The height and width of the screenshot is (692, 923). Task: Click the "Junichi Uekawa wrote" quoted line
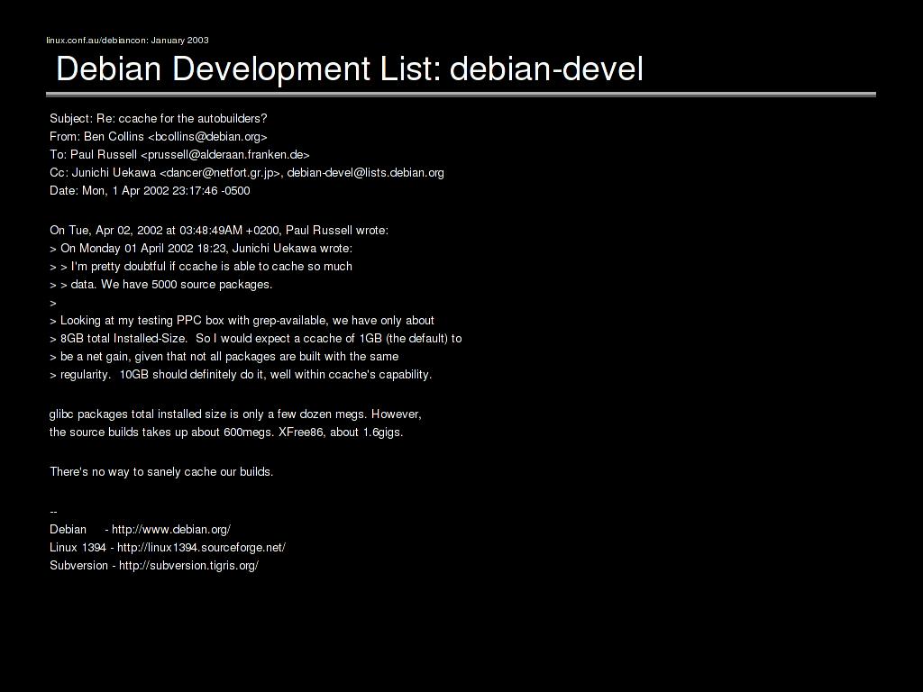(x=201, y=248)
